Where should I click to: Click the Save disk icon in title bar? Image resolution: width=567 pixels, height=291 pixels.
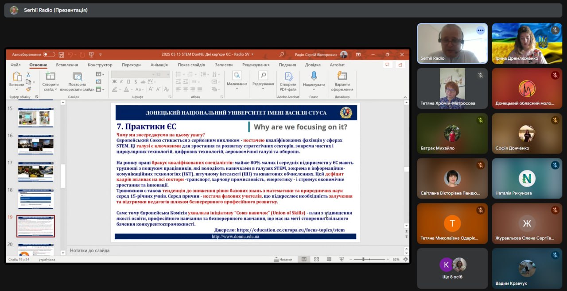point(61,55)
